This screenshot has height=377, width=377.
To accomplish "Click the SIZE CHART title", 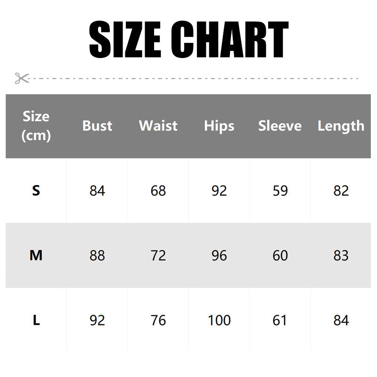I will point(188,41).
